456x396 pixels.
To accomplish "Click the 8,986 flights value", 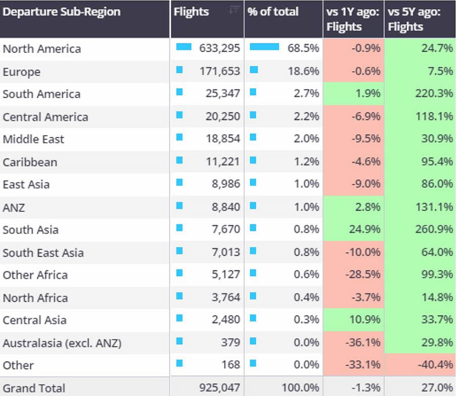I will pos(225,184).
